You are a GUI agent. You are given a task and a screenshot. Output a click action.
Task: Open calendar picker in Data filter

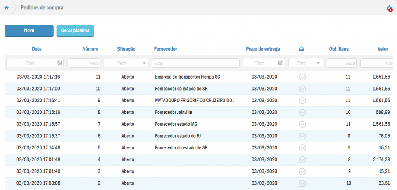pos(59,63)
